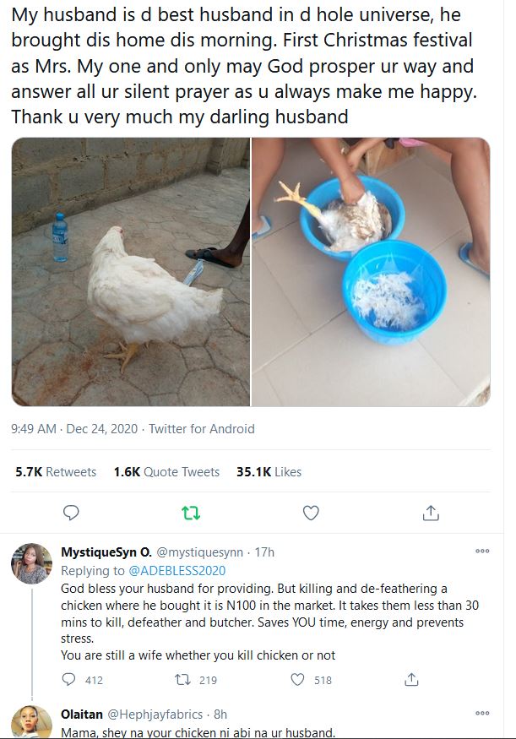Open the live white chicken photo
The image size is (516, 739).
(131, 272)
